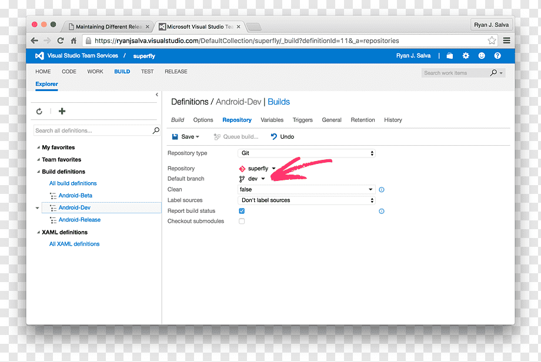The height and width of the screenshot is (362, 541).
Task: Click the browser back arrow
Action: tap(35, 41)
